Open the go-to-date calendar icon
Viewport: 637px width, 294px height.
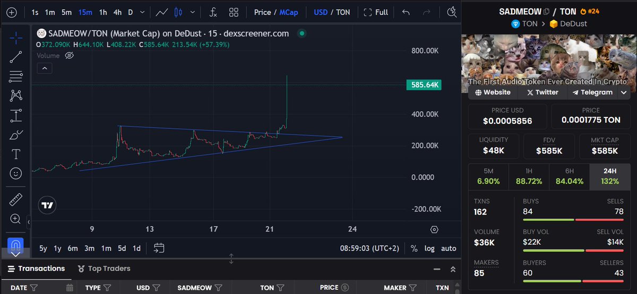(x=159, y=248)
